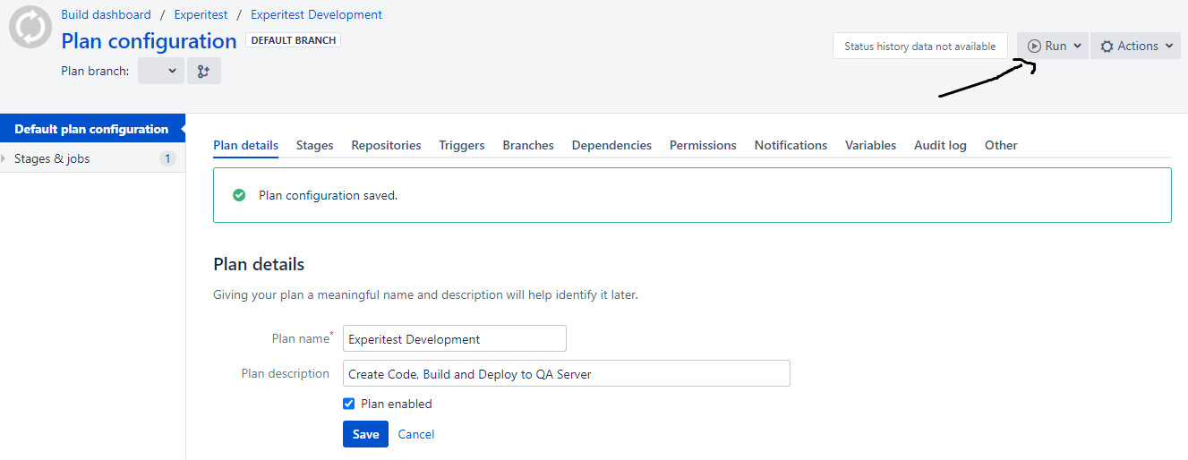The height and width of the screenshot is (460, 1188).
Task: Click the DEFAULT BRANCH label badge
Action: [293, 40]
